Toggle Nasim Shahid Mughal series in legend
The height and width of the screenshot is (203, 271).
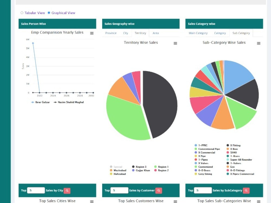click(x=69, y=102)
